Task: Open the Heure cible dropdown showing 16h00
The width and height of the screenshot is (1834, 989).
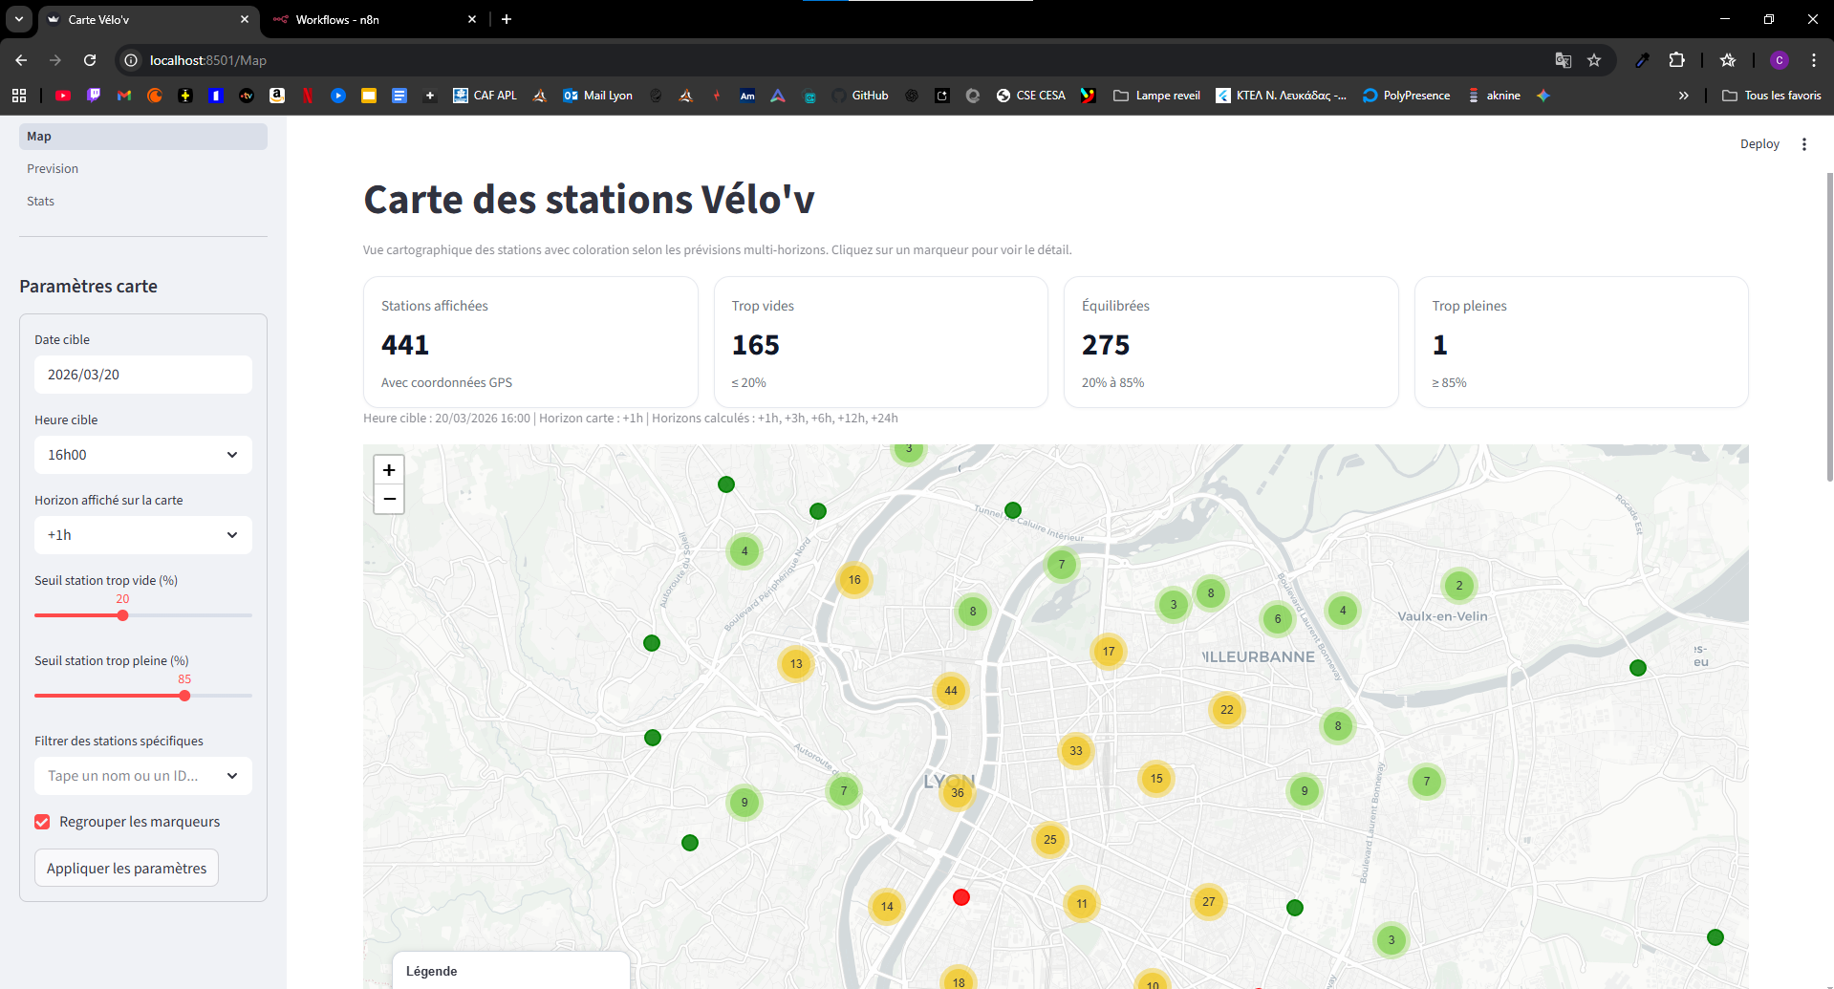Action: 142,454
